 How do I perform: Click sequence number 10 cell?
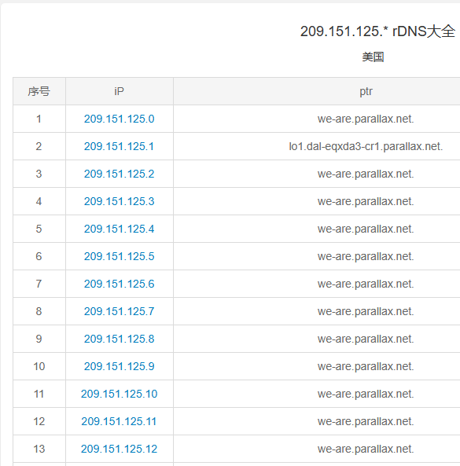click(x=39, y=366)
